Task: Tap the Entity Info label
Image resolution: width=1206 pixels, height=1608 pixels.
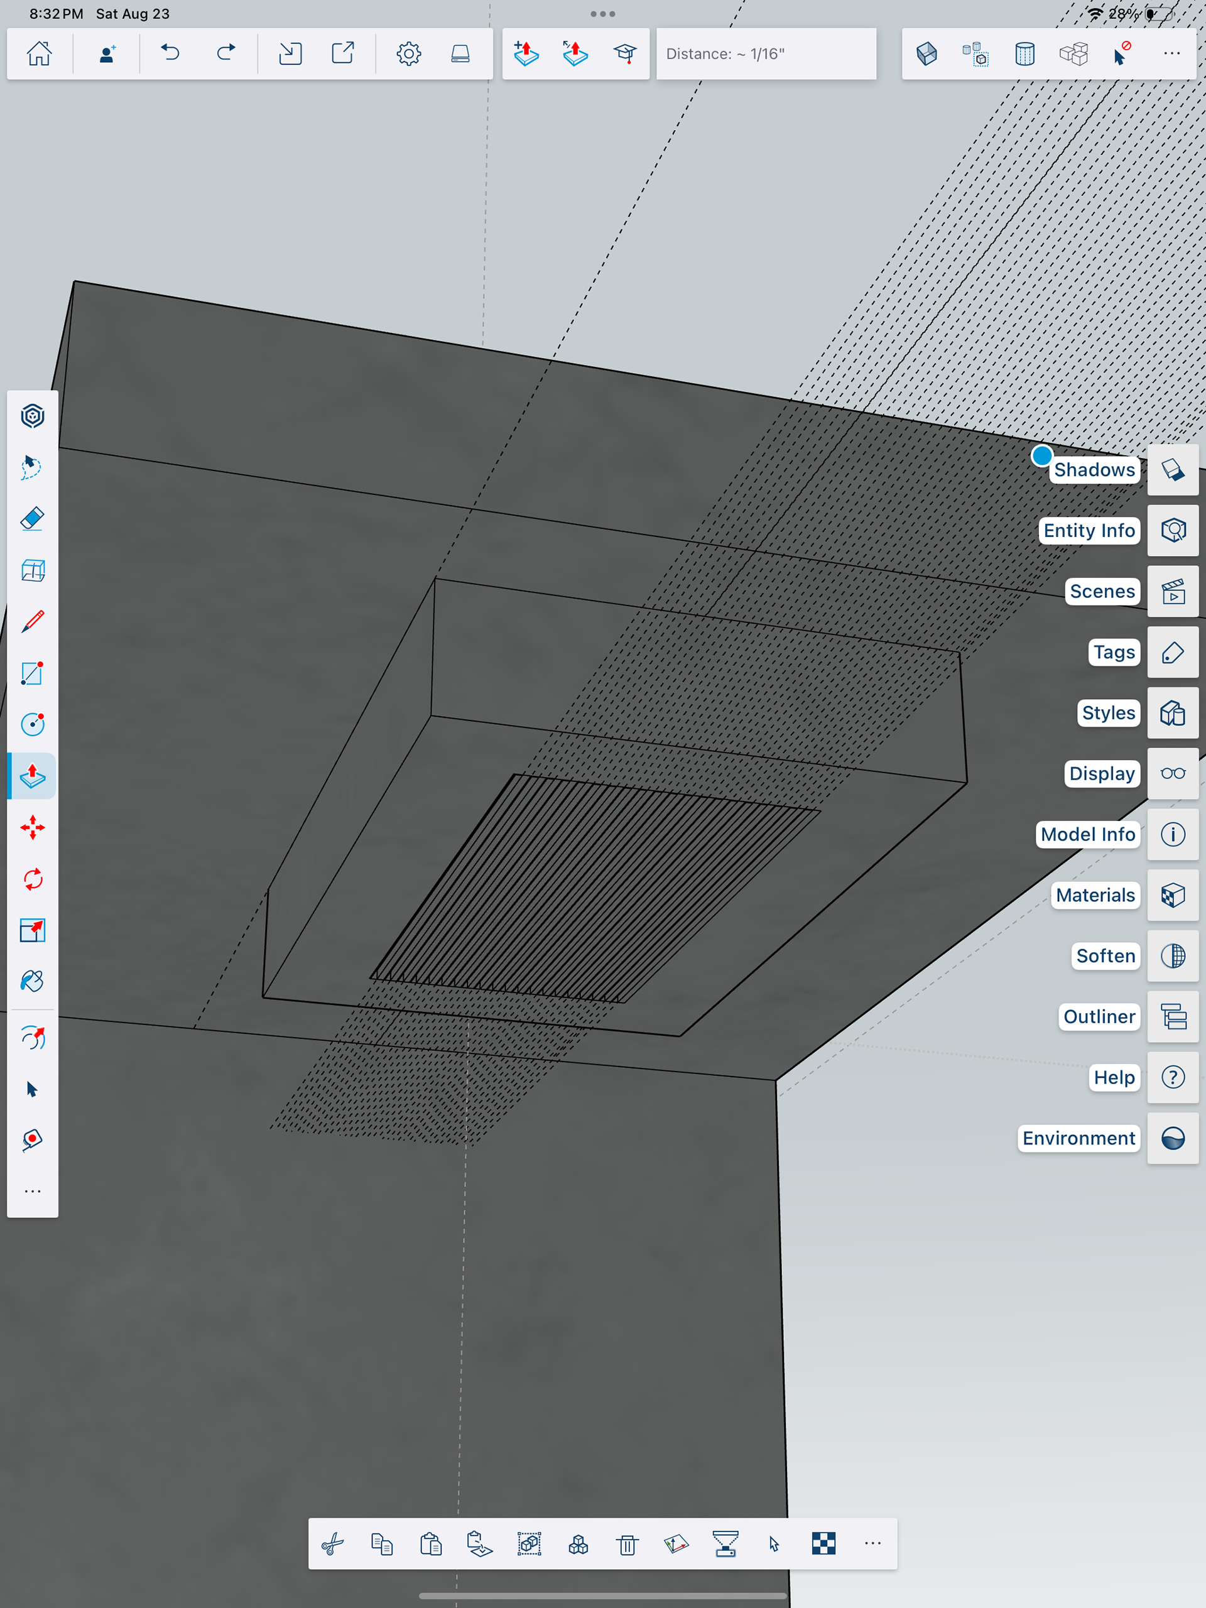Action: pyautogui.click(x=1089, y=531)
